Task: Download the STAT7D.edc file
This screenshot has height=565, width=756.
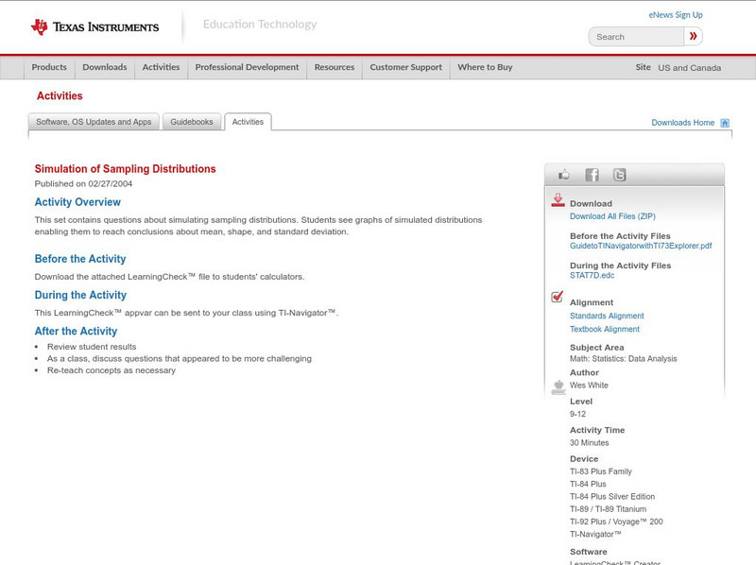Action: point(593,275)
